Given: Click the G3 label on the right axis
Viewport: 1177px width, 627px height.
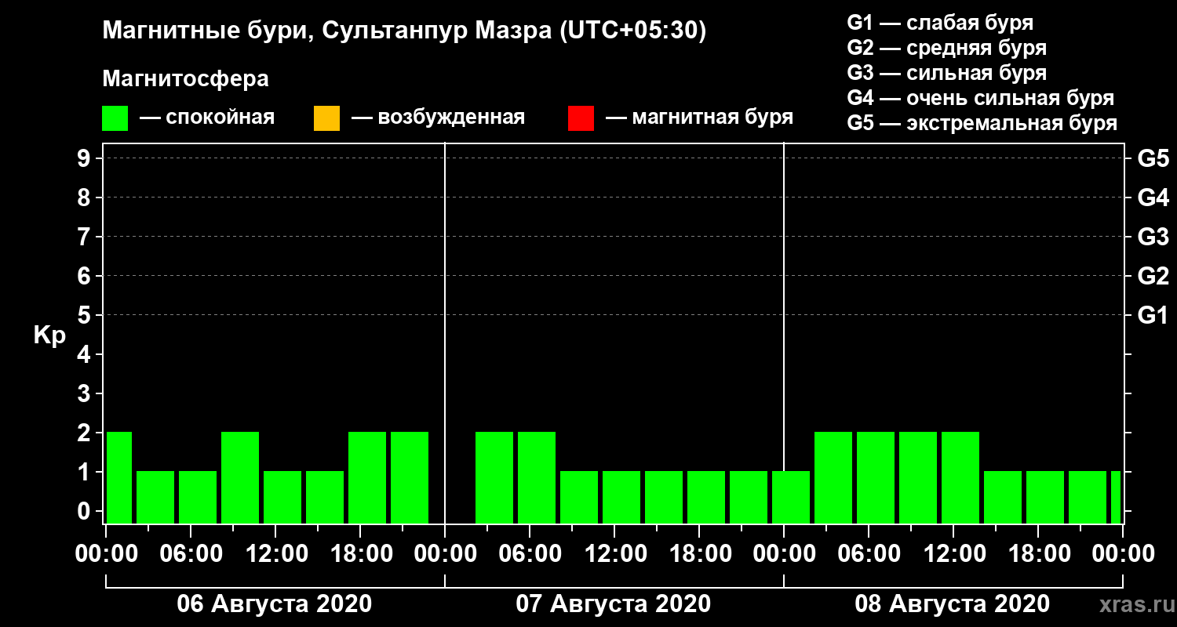Looking at the screenshot, I should click(1153, 237).
